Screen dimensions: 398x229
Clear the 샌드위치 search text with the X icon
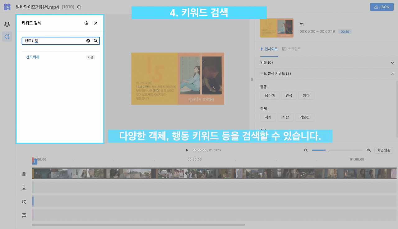point(88,41)
